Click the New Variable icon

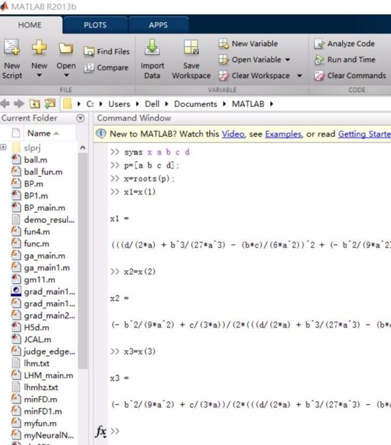(x=224, y=44)
